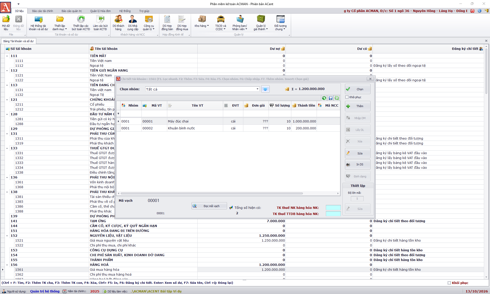Image resolution: width=490 pixels, height=294 pixels.
Task: Open Thiết lập các bút toán KCTĐ
Action: [81, 22]
